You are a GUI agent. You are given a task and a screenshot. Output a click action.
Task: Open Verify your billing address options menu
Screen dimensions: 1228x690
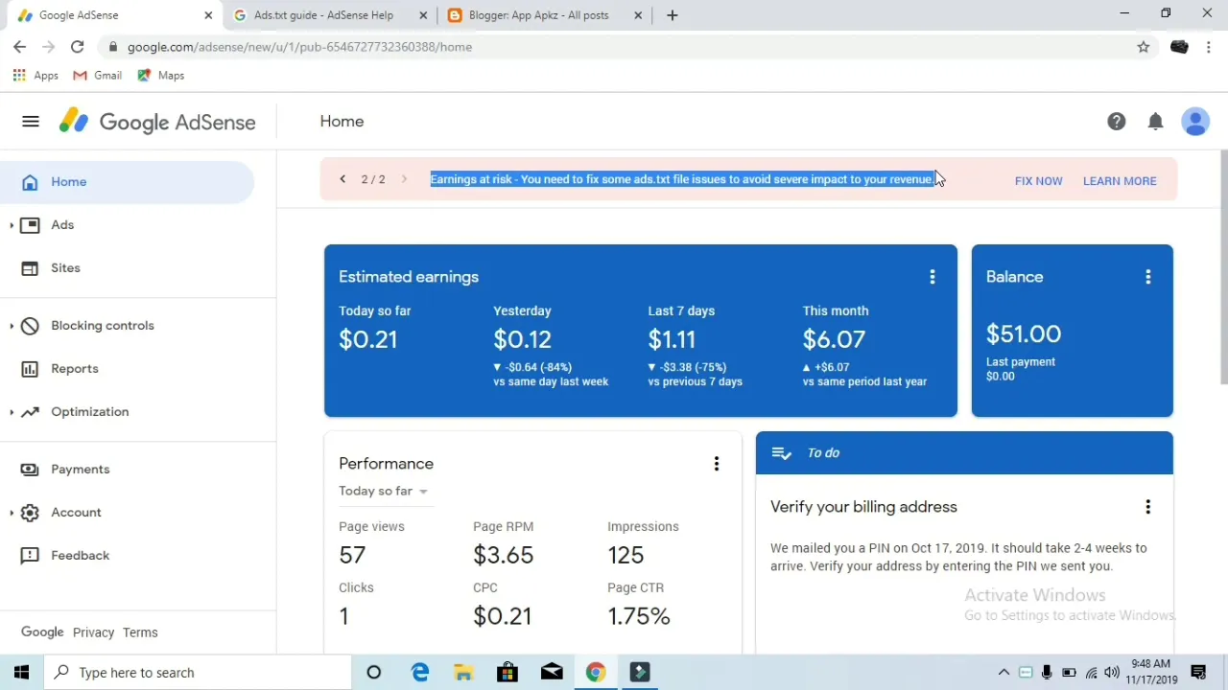point(1147,507)
